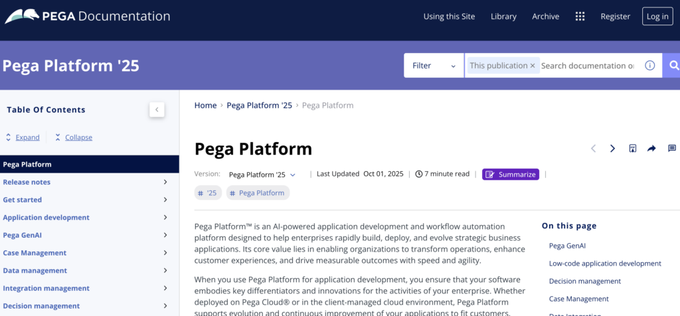Open the Pega Platform '25 version dropdown
Viewport: 680px width, 316px height.
coord(262,175)
